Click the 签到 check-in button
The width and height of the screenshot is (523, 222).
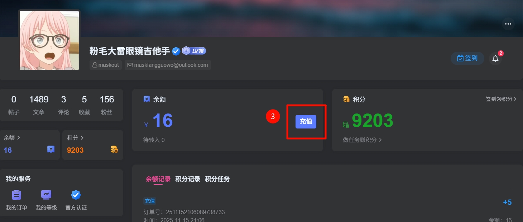[467, 58]
